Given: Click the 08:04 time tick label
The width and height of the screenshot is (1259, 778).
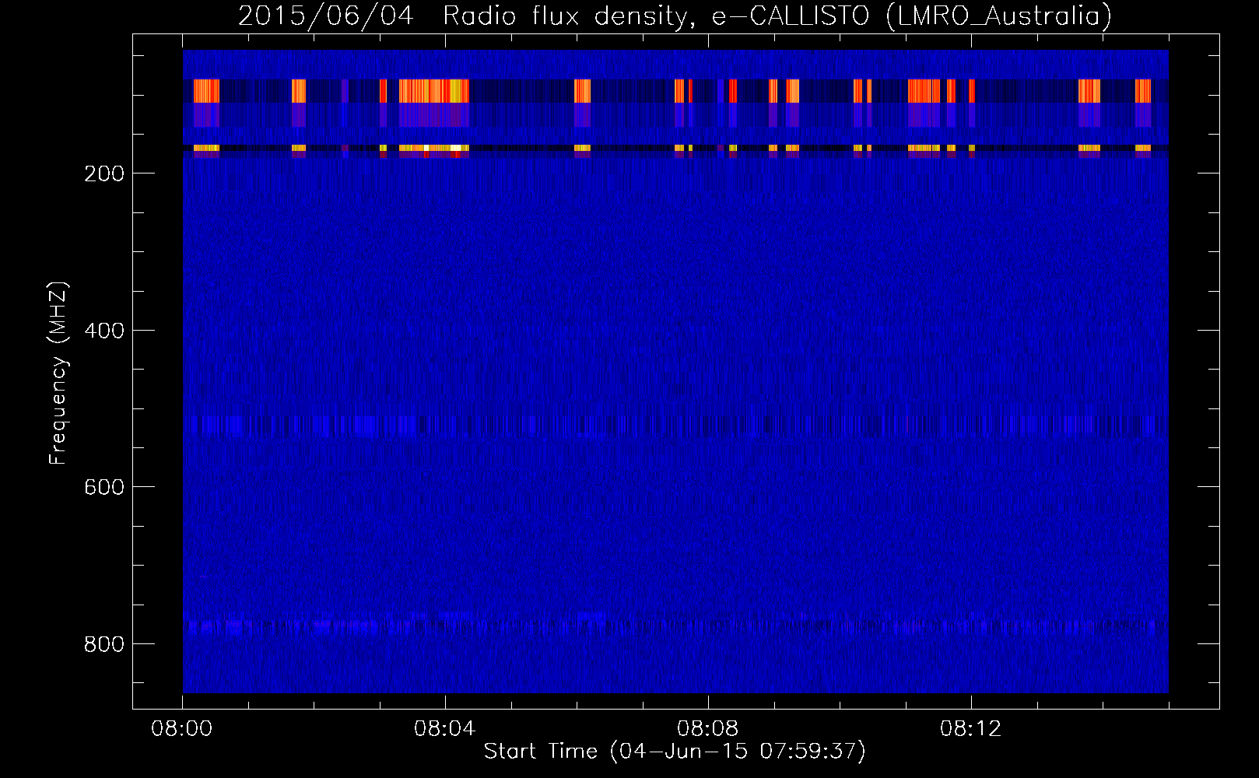Looking at the screenshot, I should pos(444,729).
